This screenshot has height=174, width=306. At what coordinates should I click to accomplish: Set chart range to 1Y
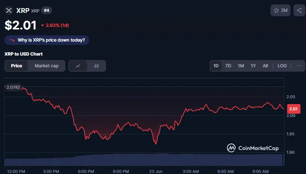coord(253,66)
